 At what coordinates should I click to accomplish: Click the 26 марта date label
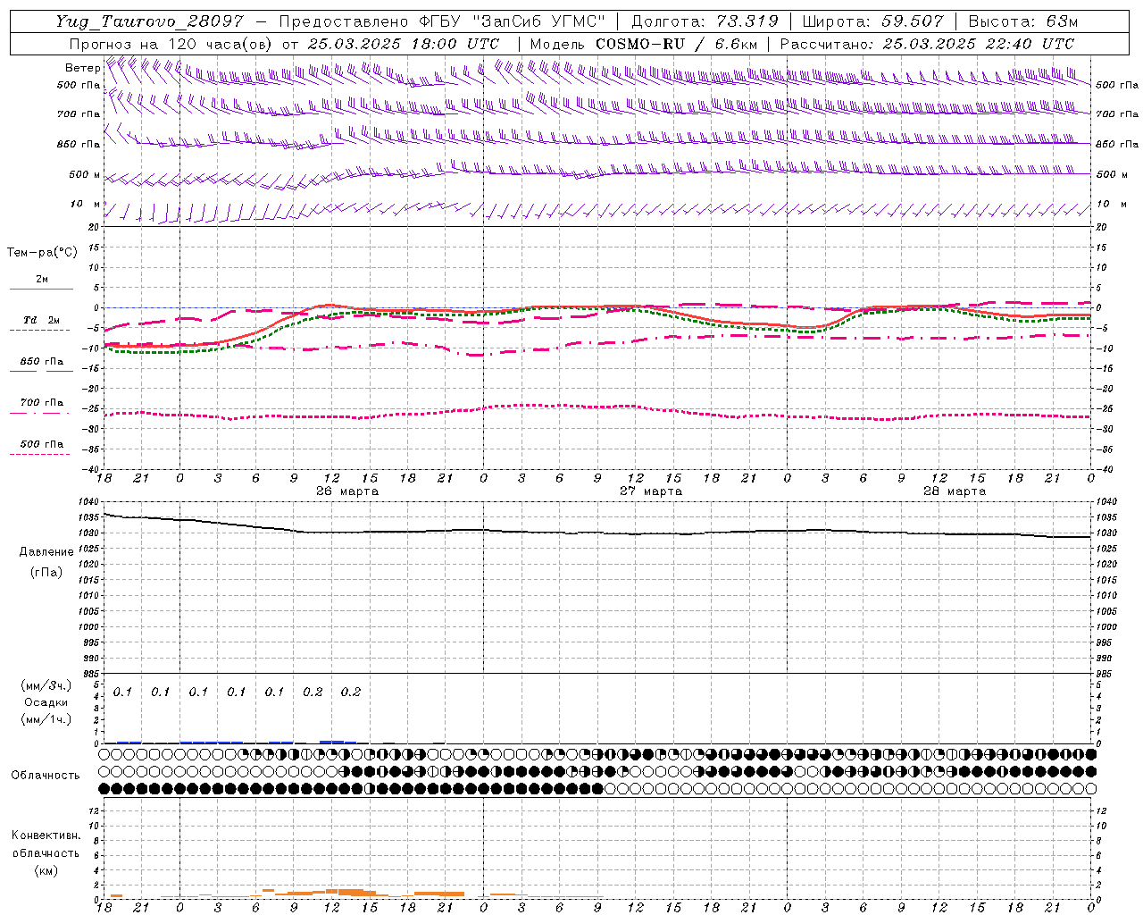347,491
